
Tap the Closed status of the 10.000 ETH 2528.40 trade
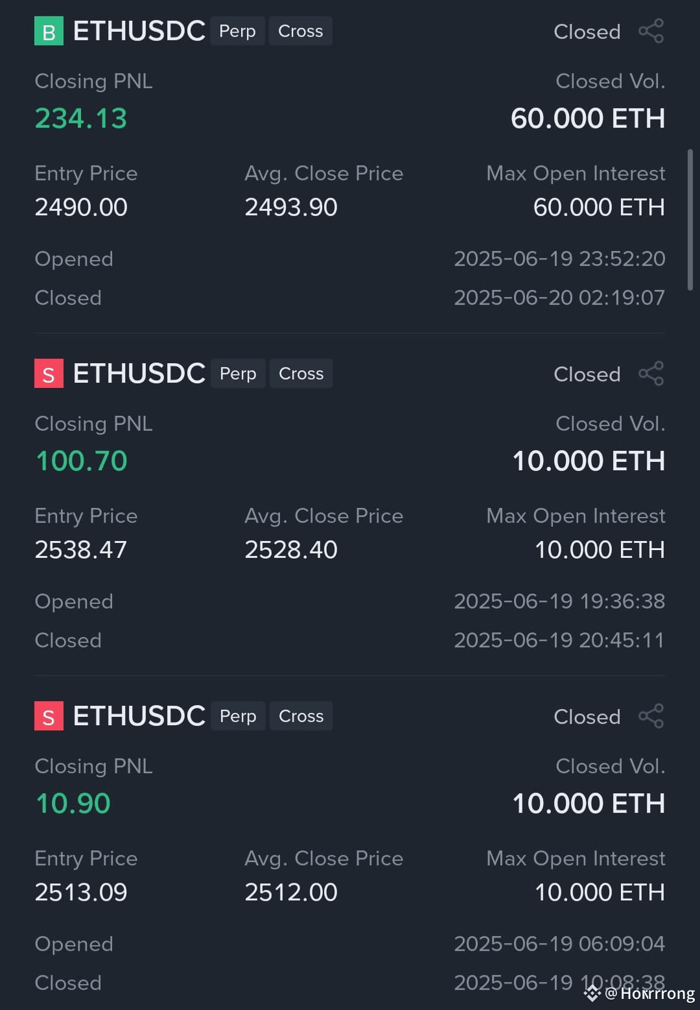pyautogui.click(x=587, y=374)
